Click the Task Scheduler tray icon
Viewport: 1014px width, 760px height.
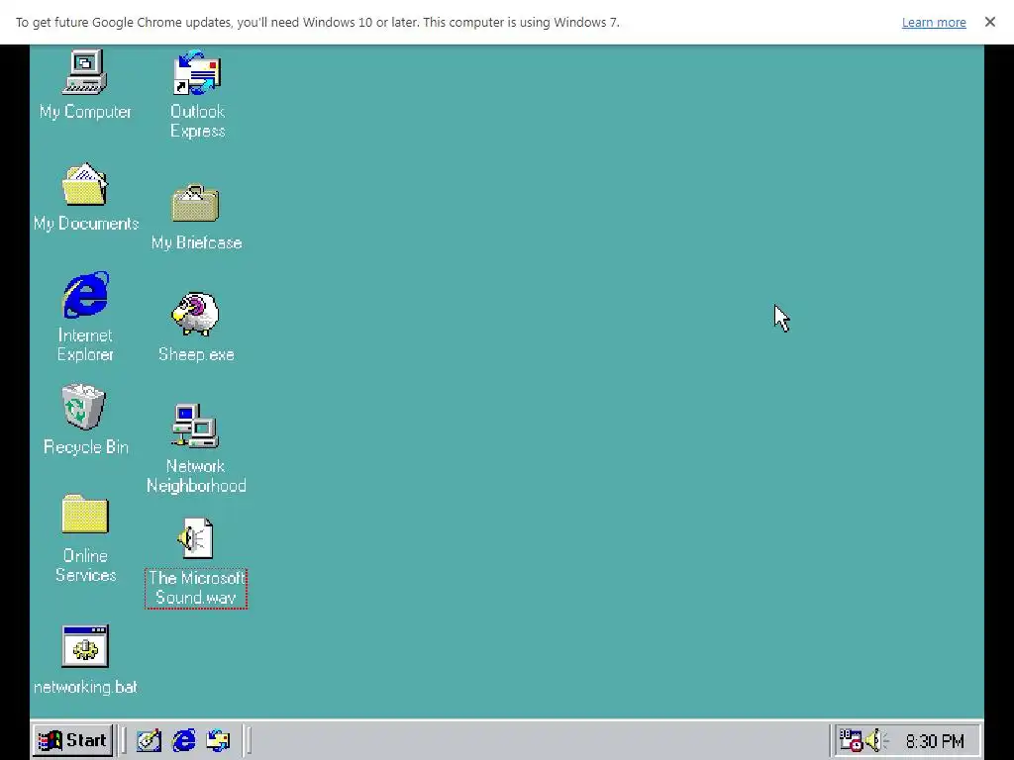pos(851,740)
